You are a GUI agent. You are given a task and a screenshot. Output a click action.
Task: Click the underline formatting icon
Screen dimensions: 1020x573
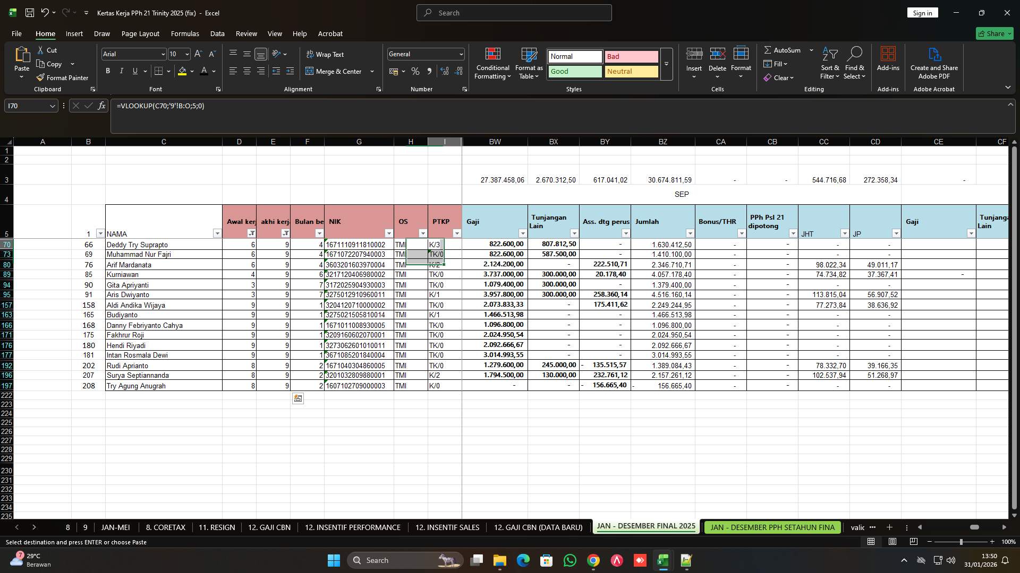tap(134, 71)
